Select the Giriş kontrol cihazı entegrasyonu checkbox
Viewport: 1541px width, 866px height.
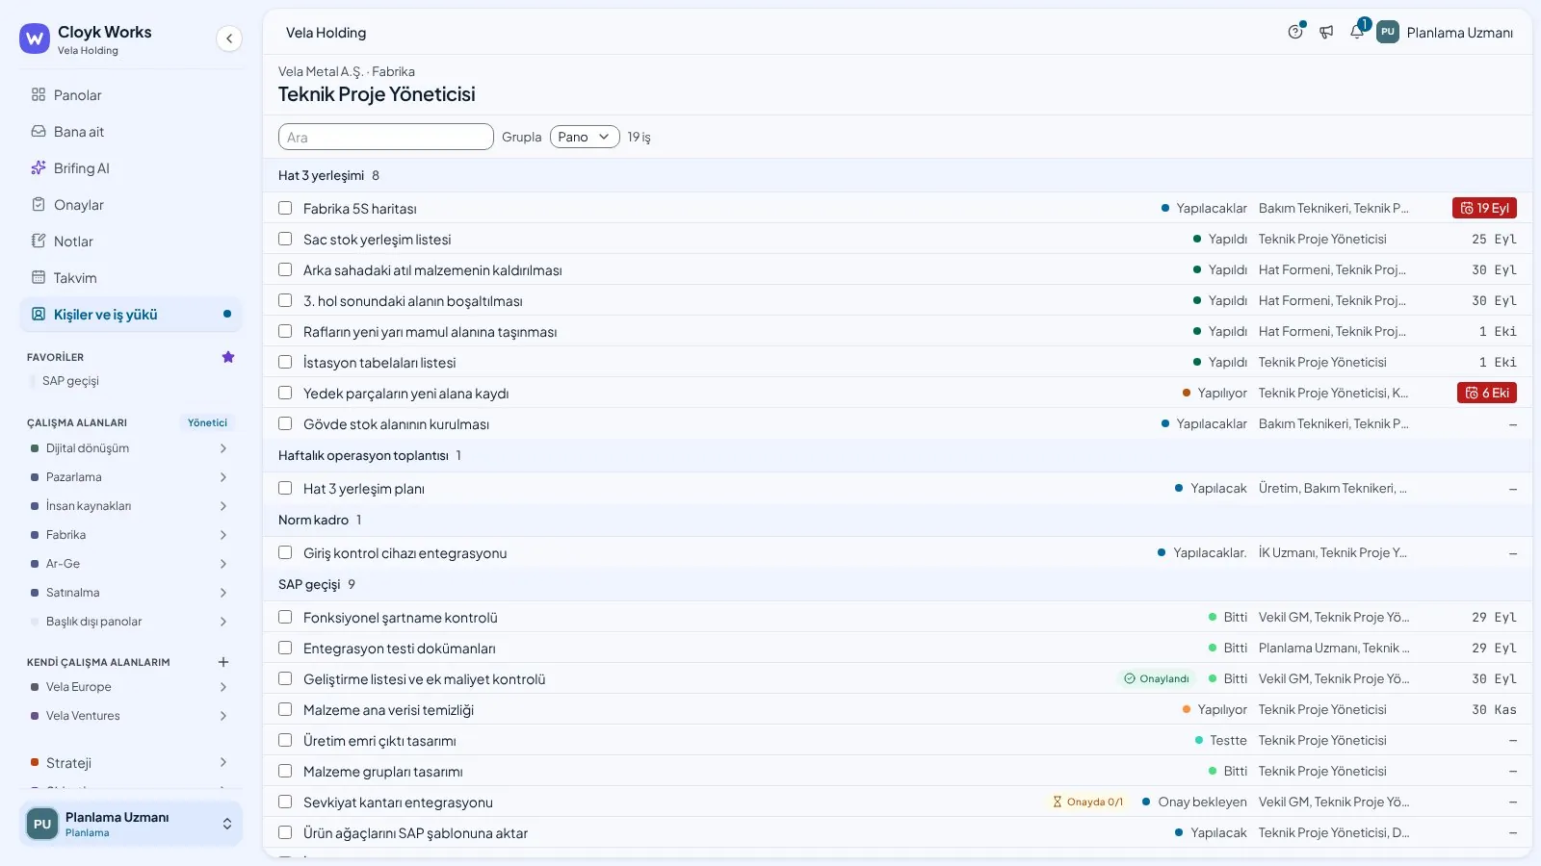pyautogui.click(x=285, y=552)
